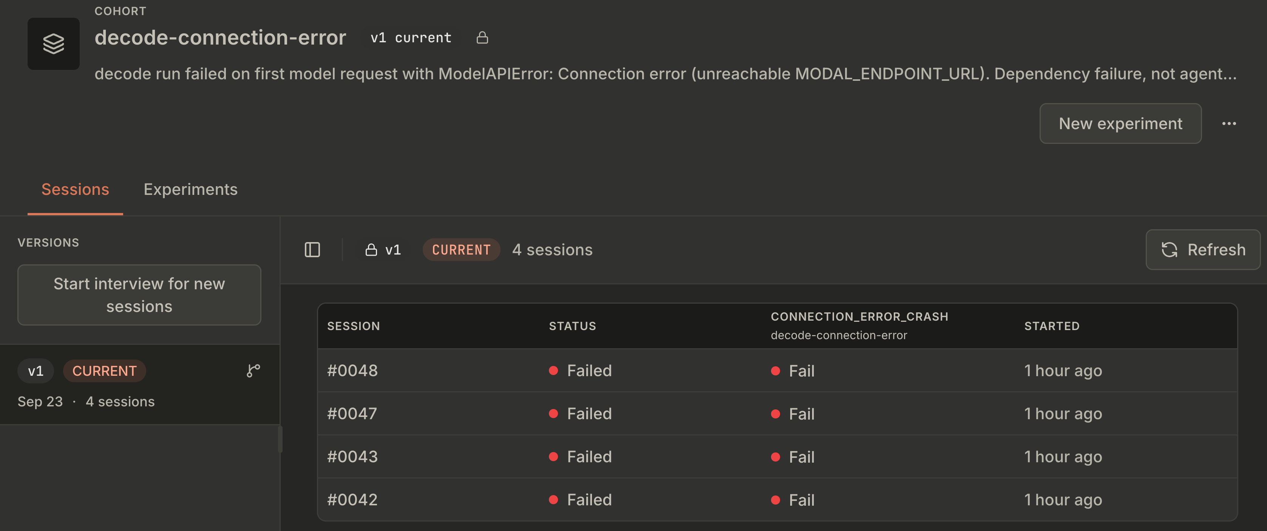This screenshot has height=531, width=1267.
Task: Open session #0042 row
Action: click(777, 500)
